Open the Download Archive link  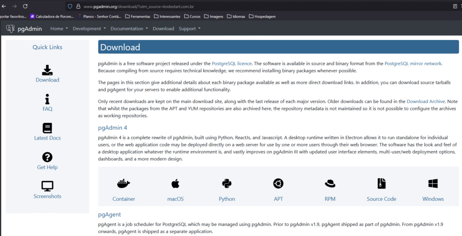click(x=425, y=102)
